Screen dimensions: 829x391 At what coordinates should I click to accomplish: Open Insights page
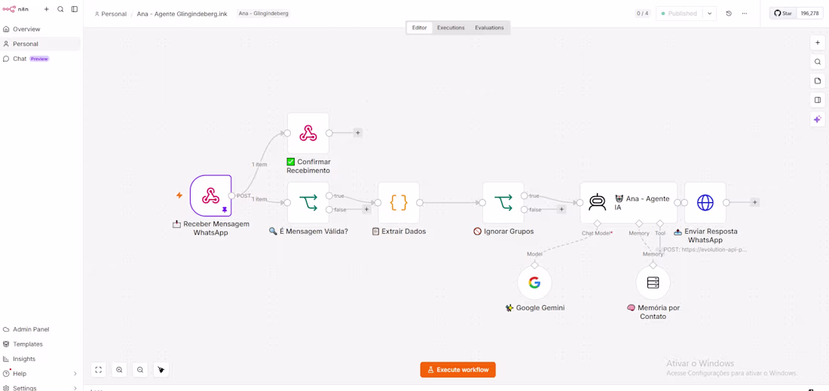click(41, 359)
